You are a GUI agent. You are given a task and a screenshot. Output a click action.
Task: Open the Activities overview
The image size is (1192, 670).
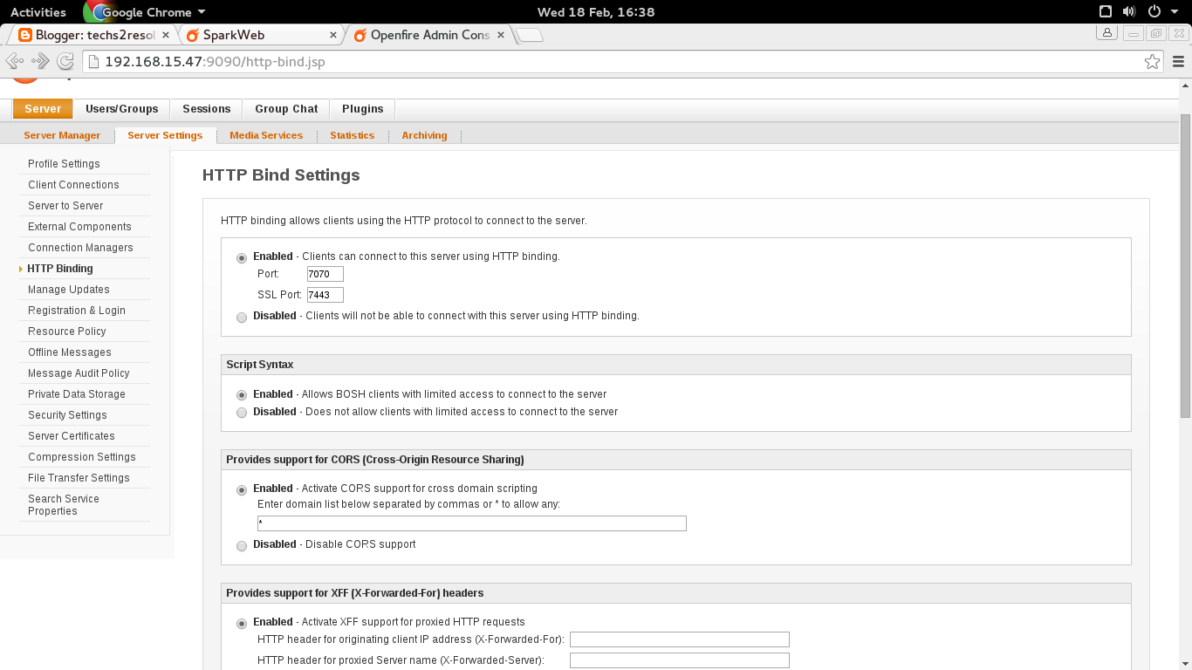tap(38, 11)
